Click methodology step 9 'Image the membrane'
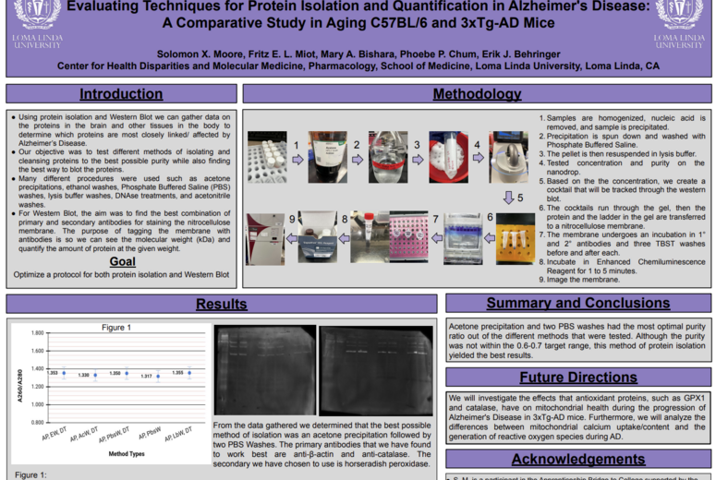716x480 pixels. coord(579,280)
